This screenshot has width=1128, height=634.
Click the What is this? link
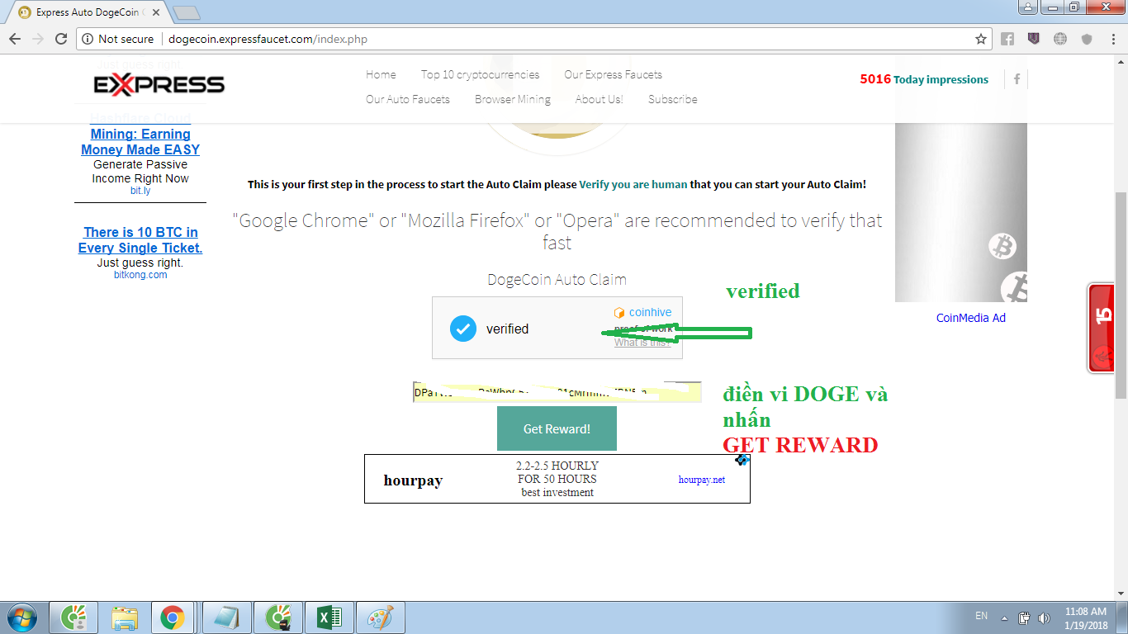tap(642, 343)
